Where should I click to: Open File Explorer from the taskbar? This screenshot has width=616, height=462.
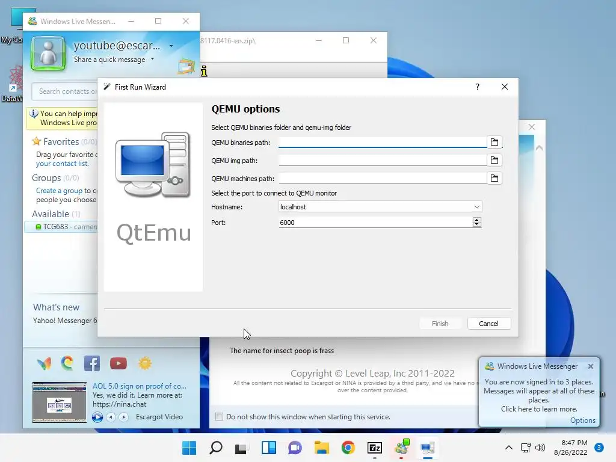click(322, 448)
